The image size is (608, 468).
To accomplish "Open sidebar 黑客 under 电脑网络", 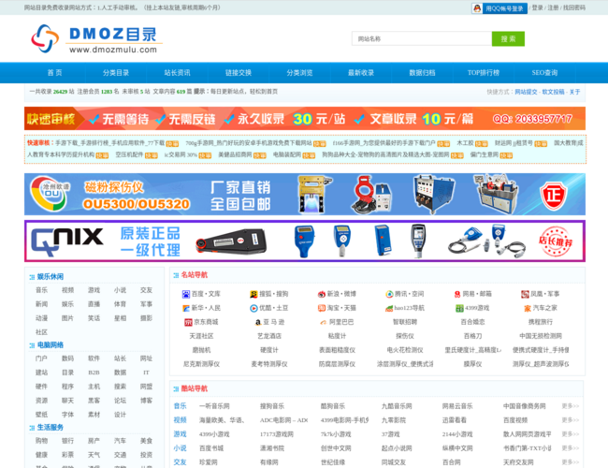I will click(94, 401).
